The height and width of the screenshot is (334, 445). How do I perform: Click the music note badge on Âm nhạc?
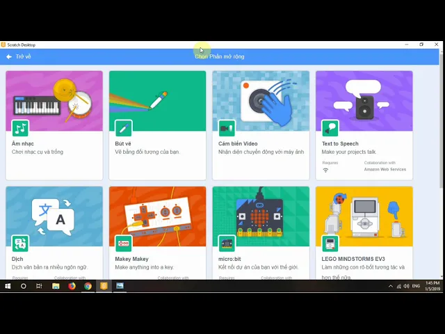pyautogui.click(x=20, y=129)
